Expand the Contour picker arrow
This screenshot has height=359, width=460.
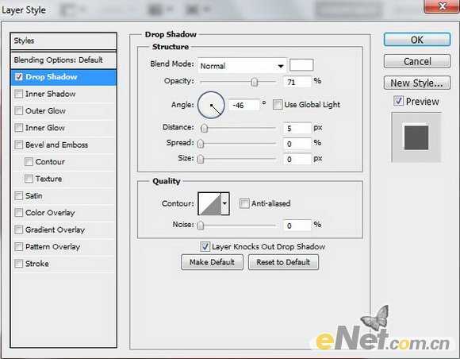click(x=225, y=203)
